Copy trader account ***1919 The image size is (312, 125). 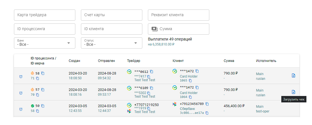point(149,109)
